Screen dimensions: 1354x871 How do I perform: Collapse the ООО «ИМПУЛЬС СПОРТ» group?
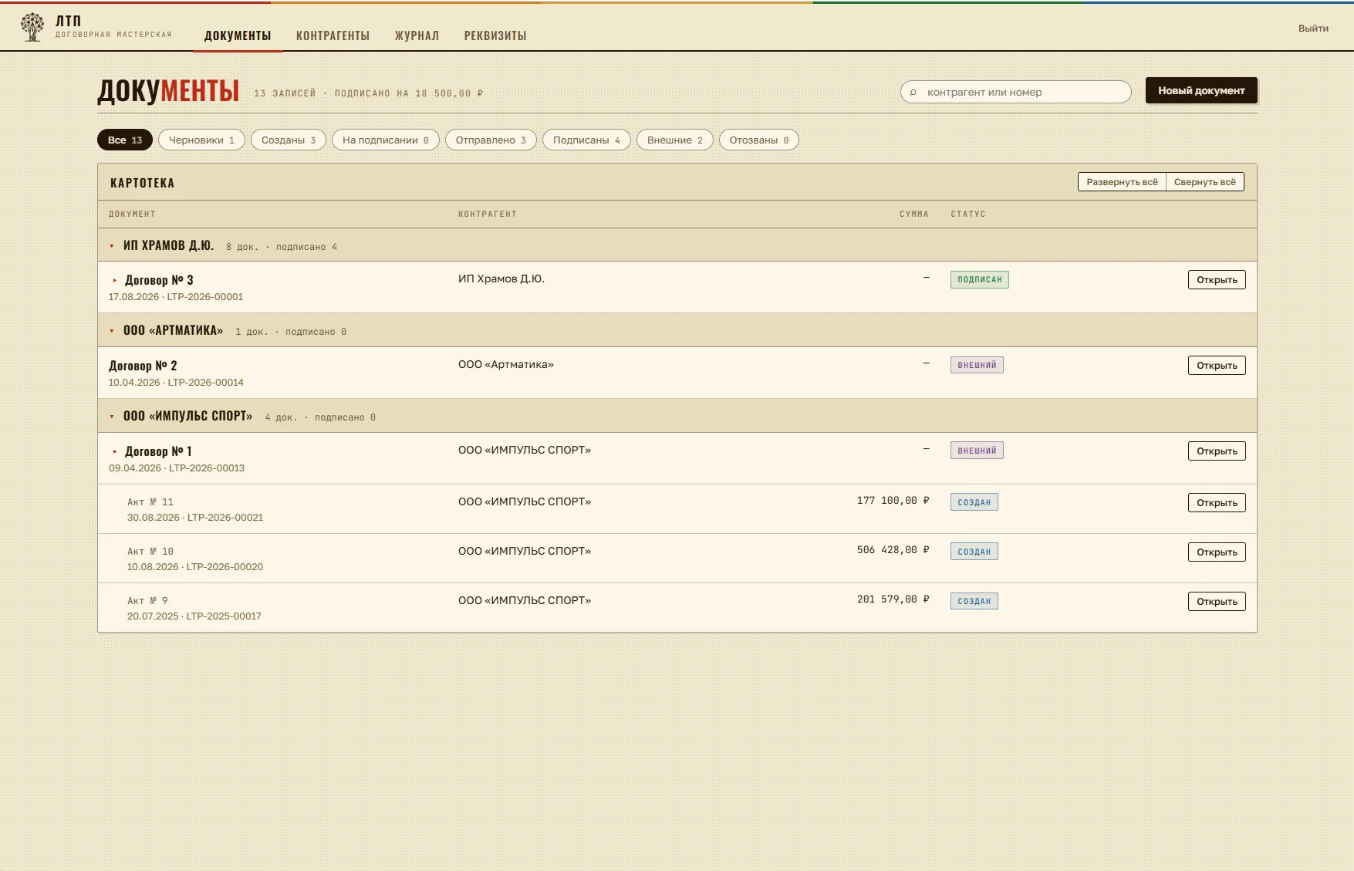tap(112, 417)
